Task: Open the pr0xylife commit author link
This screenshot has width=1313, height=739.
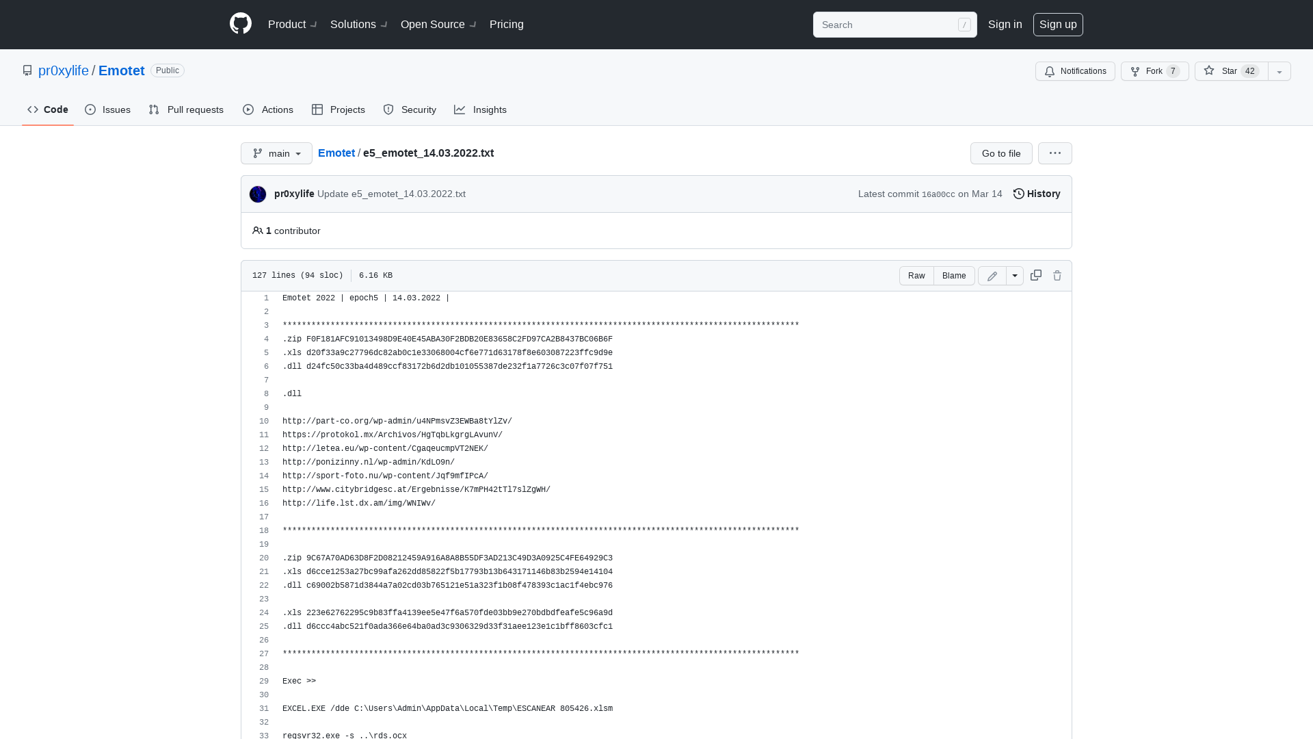Action: (x=294, y=194)
